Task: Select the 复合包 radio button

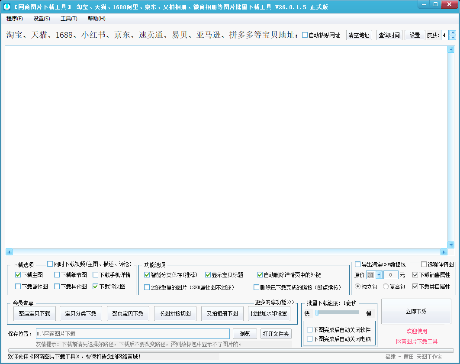Action: click(x=386, y=286)
